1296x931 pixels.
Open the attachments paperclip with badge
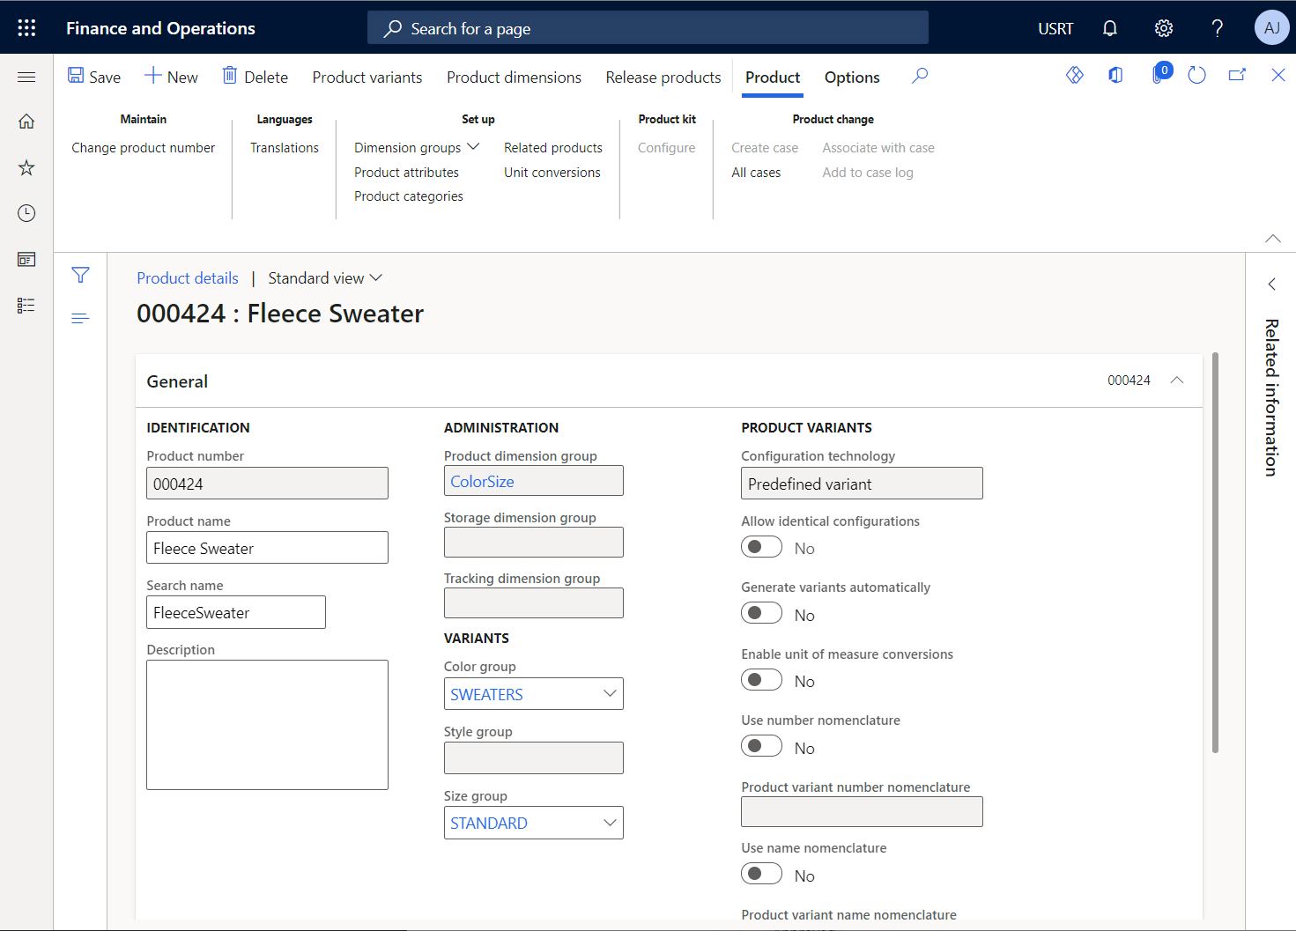click(1160, 74)
